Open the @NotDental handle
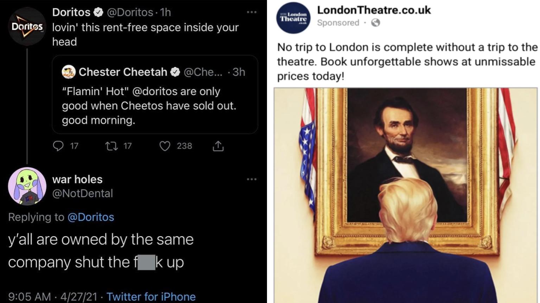Viewport: 540px width, 303px height. pyautogui.click(x=83, y=193)
